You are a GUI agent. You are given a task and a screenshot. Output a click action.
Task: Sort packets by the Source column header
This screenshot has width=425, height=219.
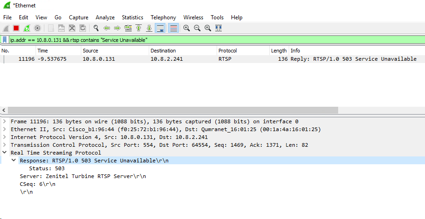point(115,51)
